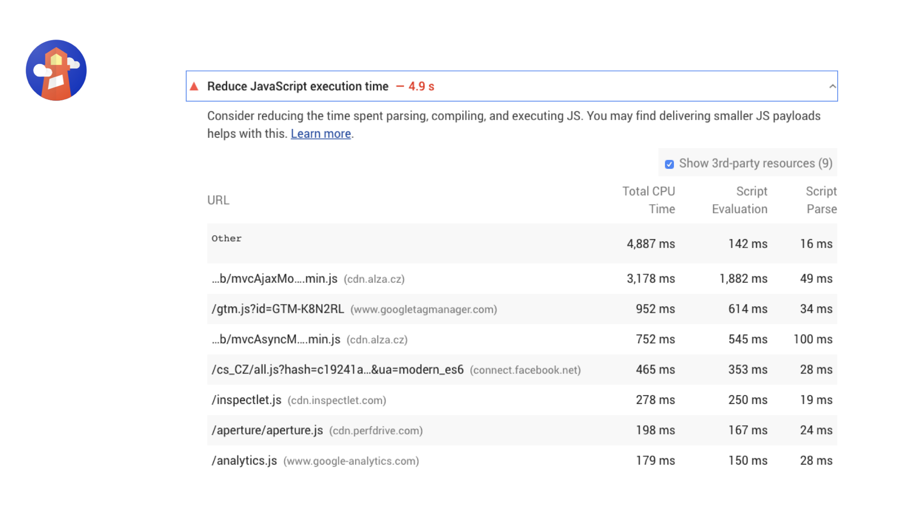Click the inspectlet.js URL
The width and height of the screenshot is (903, 508).
246,400
